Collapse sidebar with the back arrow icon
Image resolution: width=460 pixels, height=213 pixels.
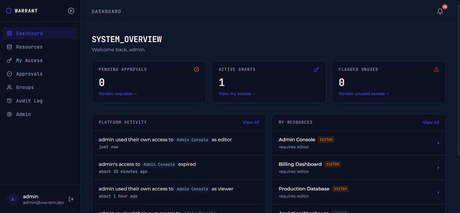[71, 11]
